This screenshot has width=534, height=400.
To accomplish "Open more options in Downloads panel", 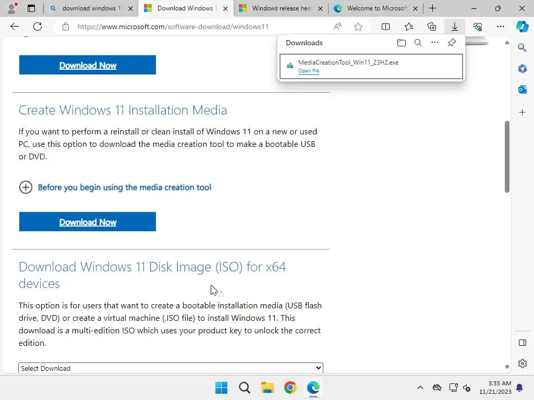I will (x=435, y=43).
